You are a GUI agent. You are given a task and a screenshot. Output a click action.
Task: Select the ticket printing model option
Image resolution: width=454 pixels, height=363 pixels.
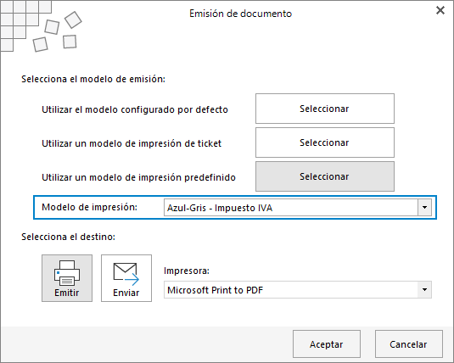(x=325, y=142)
